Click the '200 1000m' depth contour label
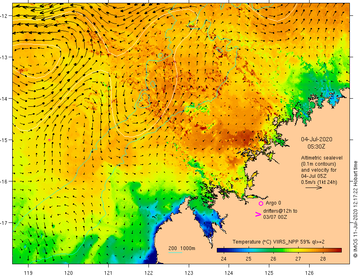 tap(182, 248)
